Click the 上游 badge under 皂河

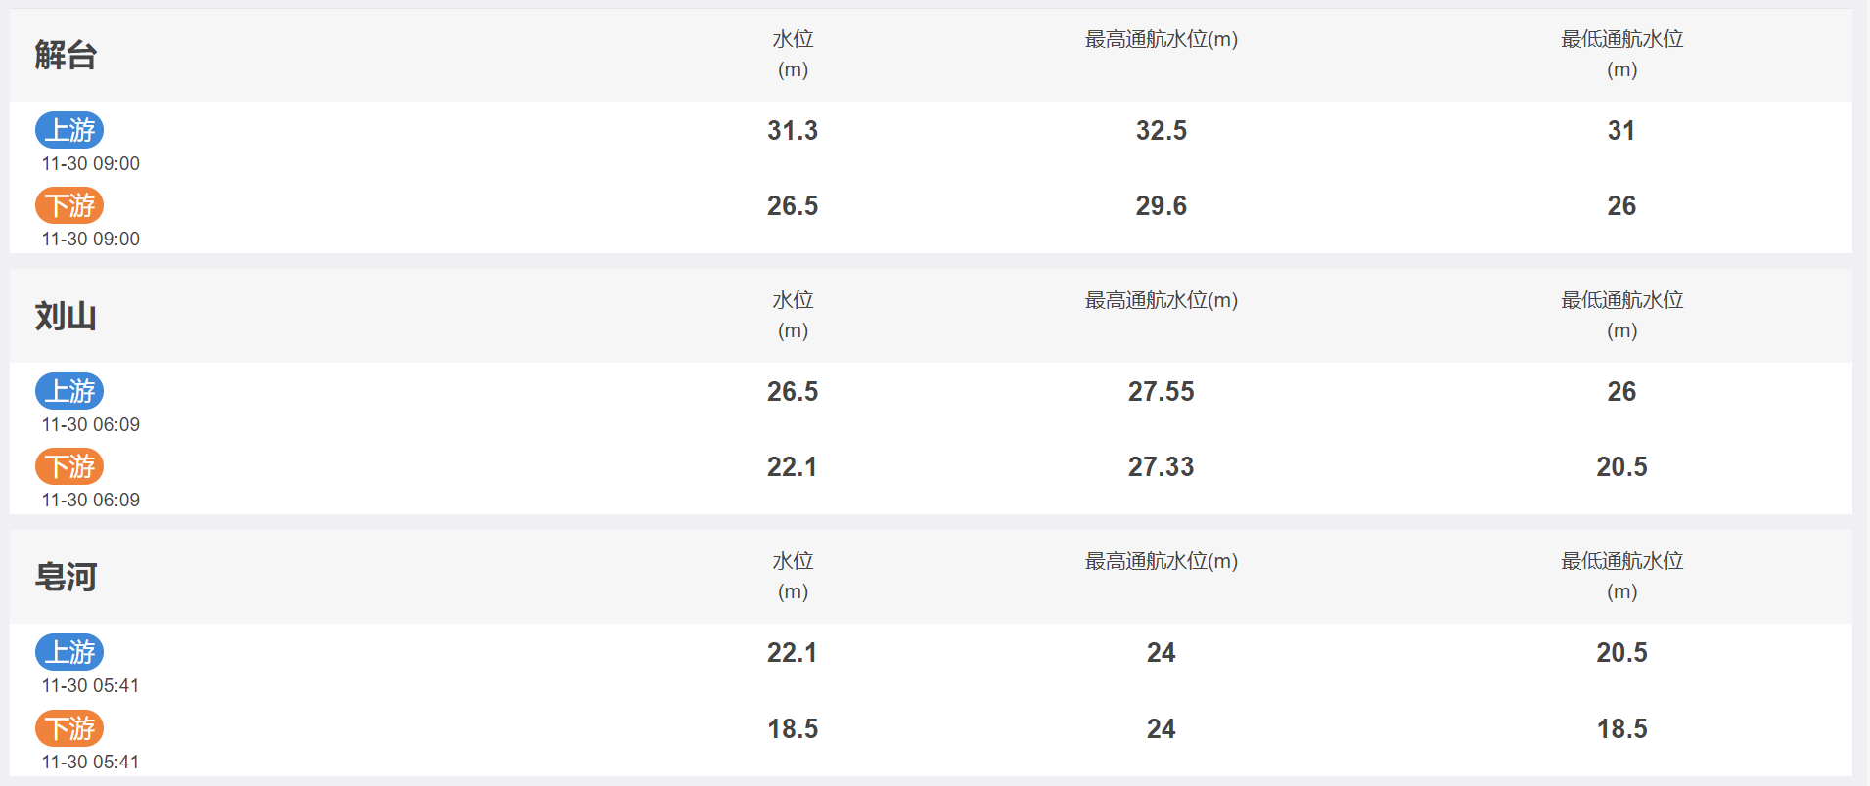[x=69, y=652]
